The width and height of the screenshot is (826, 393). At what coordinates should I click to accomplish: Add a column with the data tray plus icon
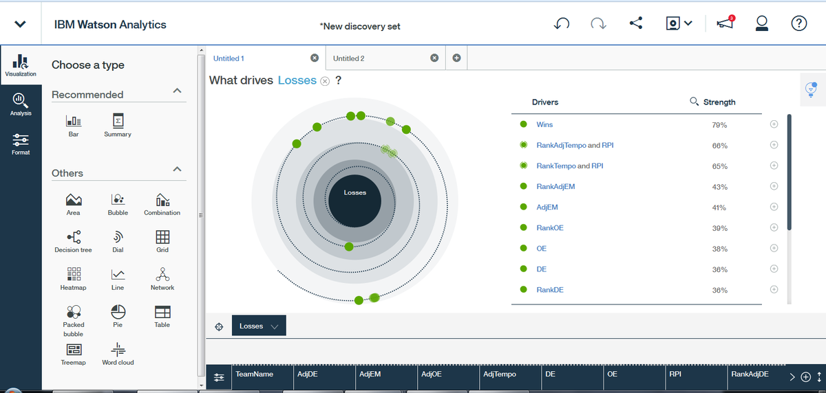806,377
